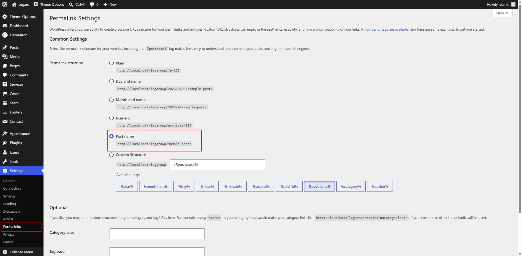Open the Discussion settings submenu item
522x256 pixels.
(x=11, y=211)
